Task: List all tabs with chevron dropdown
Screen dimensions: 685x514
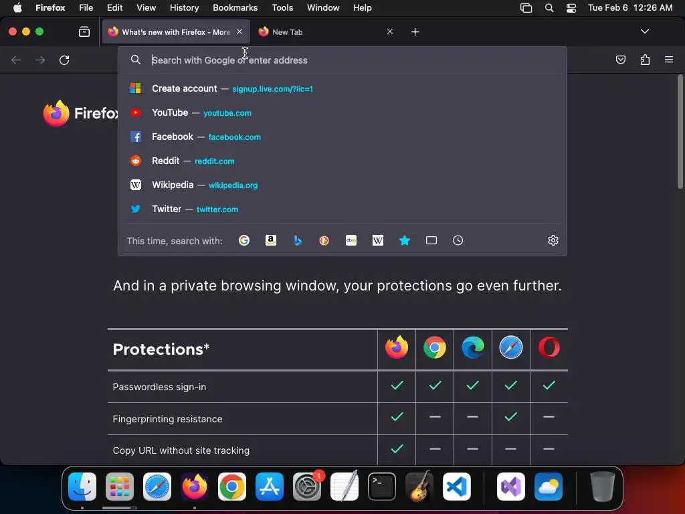Action: (x=645, y=31)
